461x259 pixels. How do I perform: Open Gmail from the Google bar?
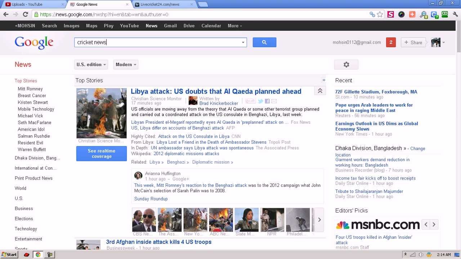pos(170,26)
